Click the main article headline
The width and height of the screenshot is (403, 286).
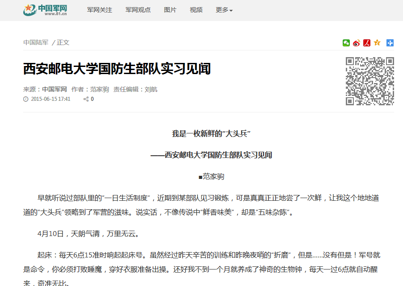[x=117, y=69]
